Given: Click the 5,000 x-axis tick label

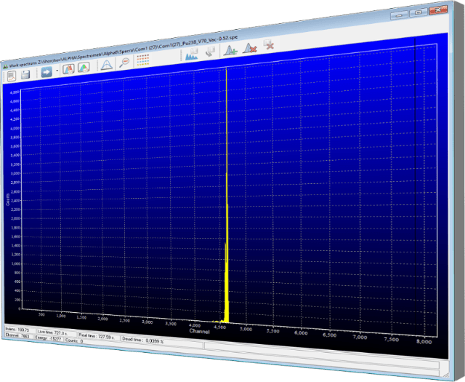Looking at the screenshot, I should tap(246, 329).
